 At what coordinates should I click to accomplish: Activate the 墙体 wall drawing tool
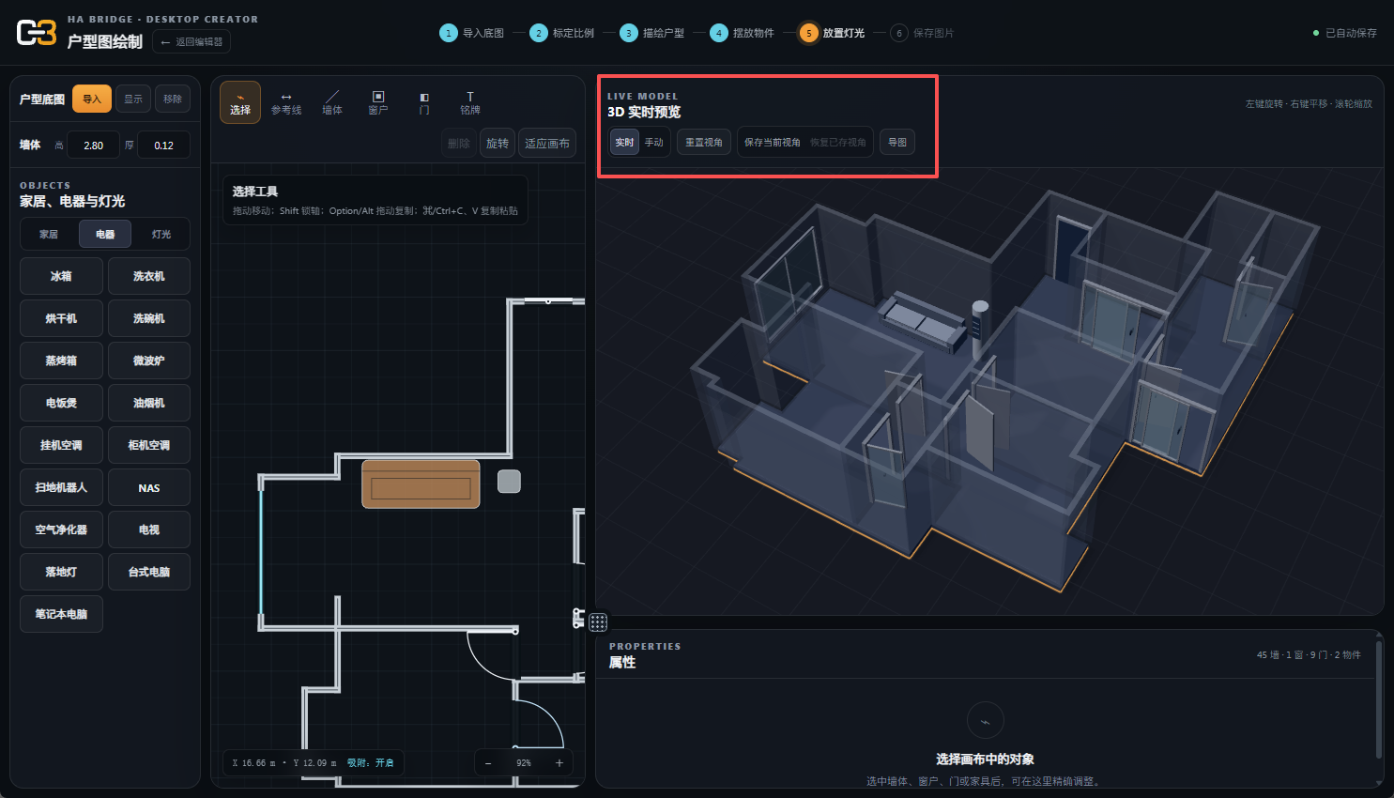tap(332, 102)
